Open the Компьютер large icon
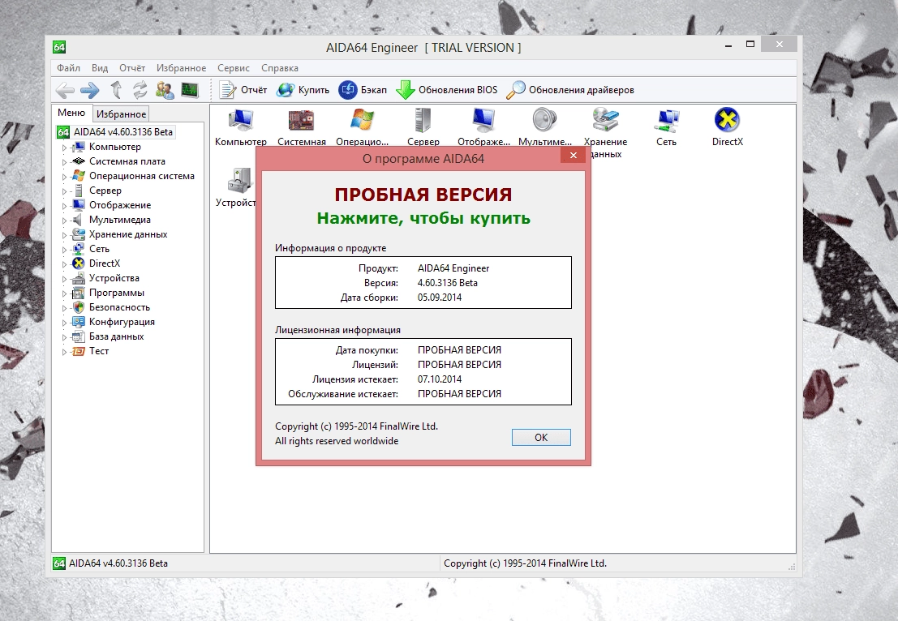Image resolution: width=898 pixels, height=621 pixels. pyautogui.click(x=241, y=127)
